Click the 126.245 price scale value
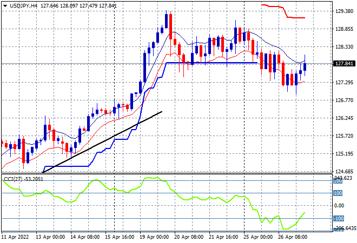The image size is (357, 243). pos(344,118)
